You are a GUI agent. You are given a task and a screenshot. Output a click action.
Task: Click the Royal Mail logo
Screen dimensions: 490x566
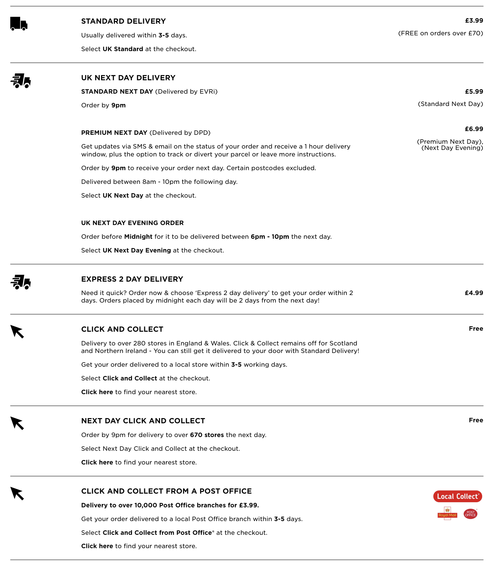tap(447, 514)
